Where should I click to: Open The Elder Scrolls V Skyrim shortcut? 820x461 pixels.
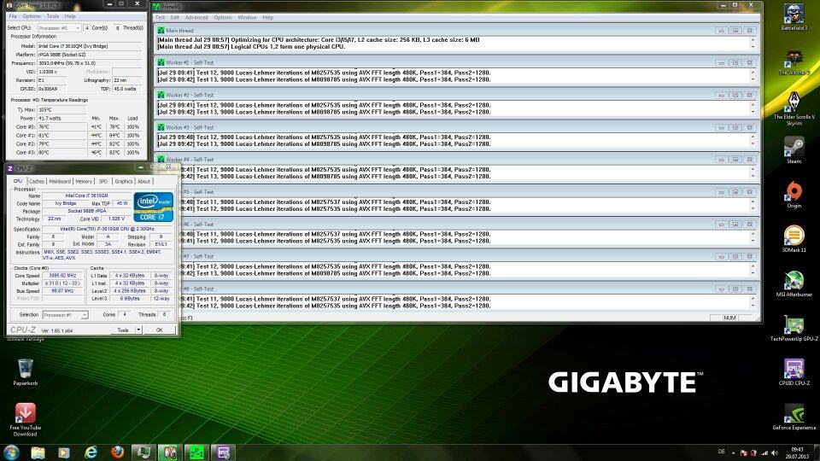click(x=794, y=108)
